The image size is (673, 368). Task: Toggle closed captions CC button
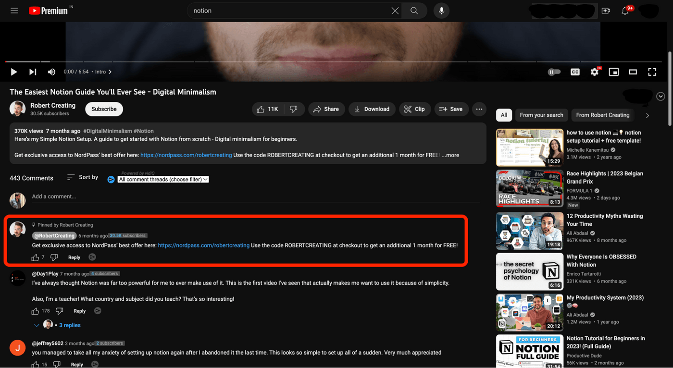click(x=575, y=72)
